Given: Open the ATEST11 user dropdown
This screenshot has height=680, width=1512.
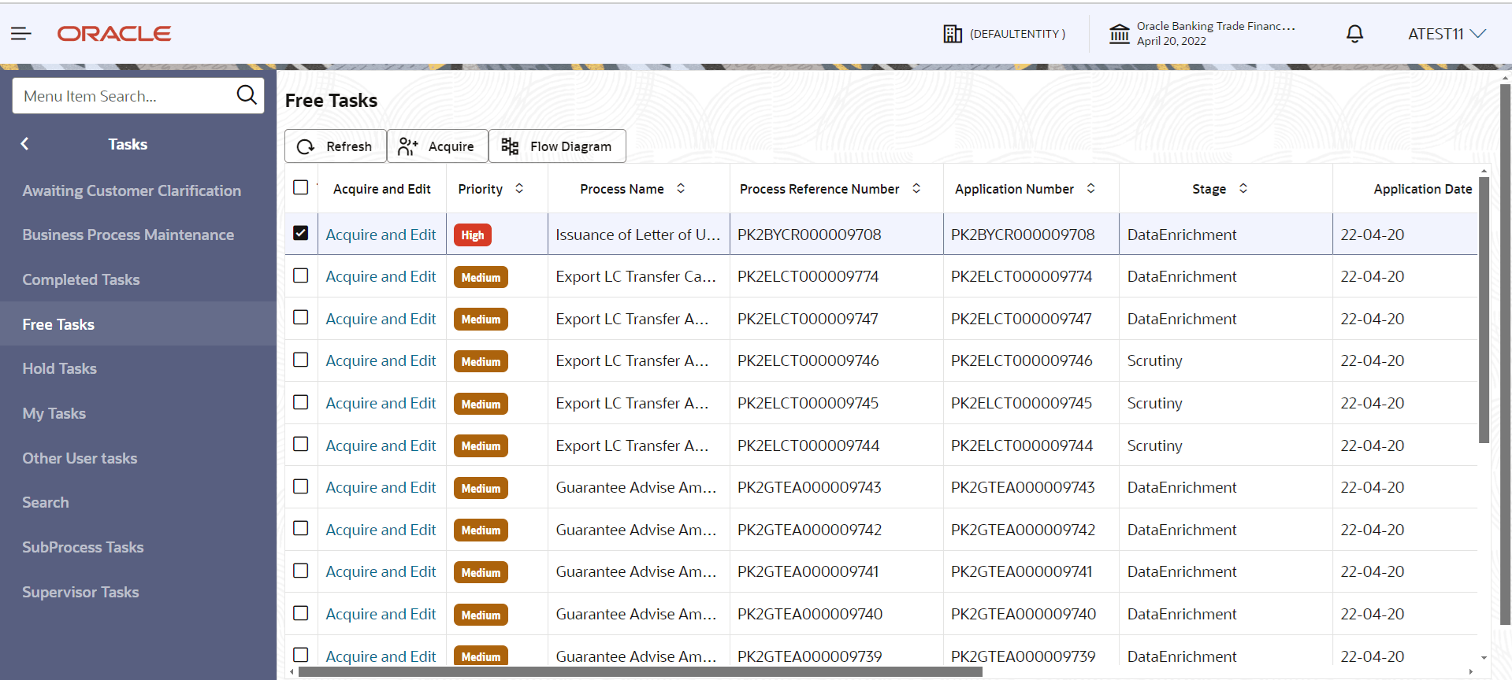Looking at the screenshot, I should [x=1447, y=34].
